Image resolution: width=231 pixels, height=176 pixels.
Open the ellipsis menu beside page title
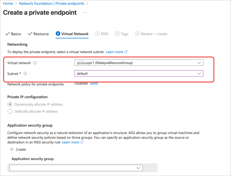point(85,13)
